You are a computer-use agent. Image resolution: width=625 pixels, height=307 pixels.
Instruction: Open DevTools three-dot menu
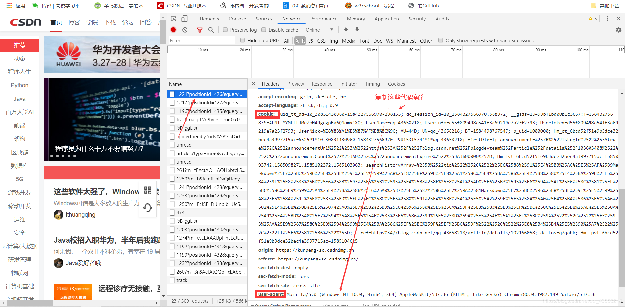(607, 19)
